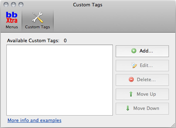Screen dimensions: 176x128
Task: Open the bbXtra Menus toolbar pane
Action: point(12,20)
